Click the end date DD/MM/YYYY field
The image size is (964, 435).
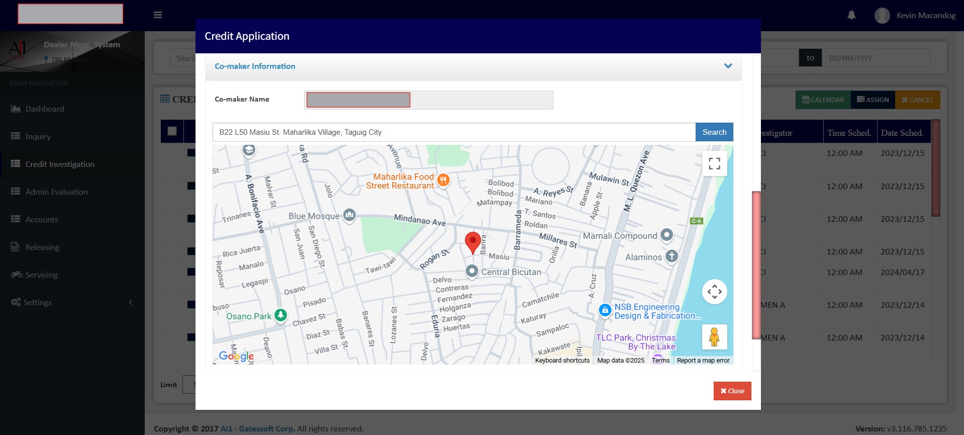click(x=876, y=58)
